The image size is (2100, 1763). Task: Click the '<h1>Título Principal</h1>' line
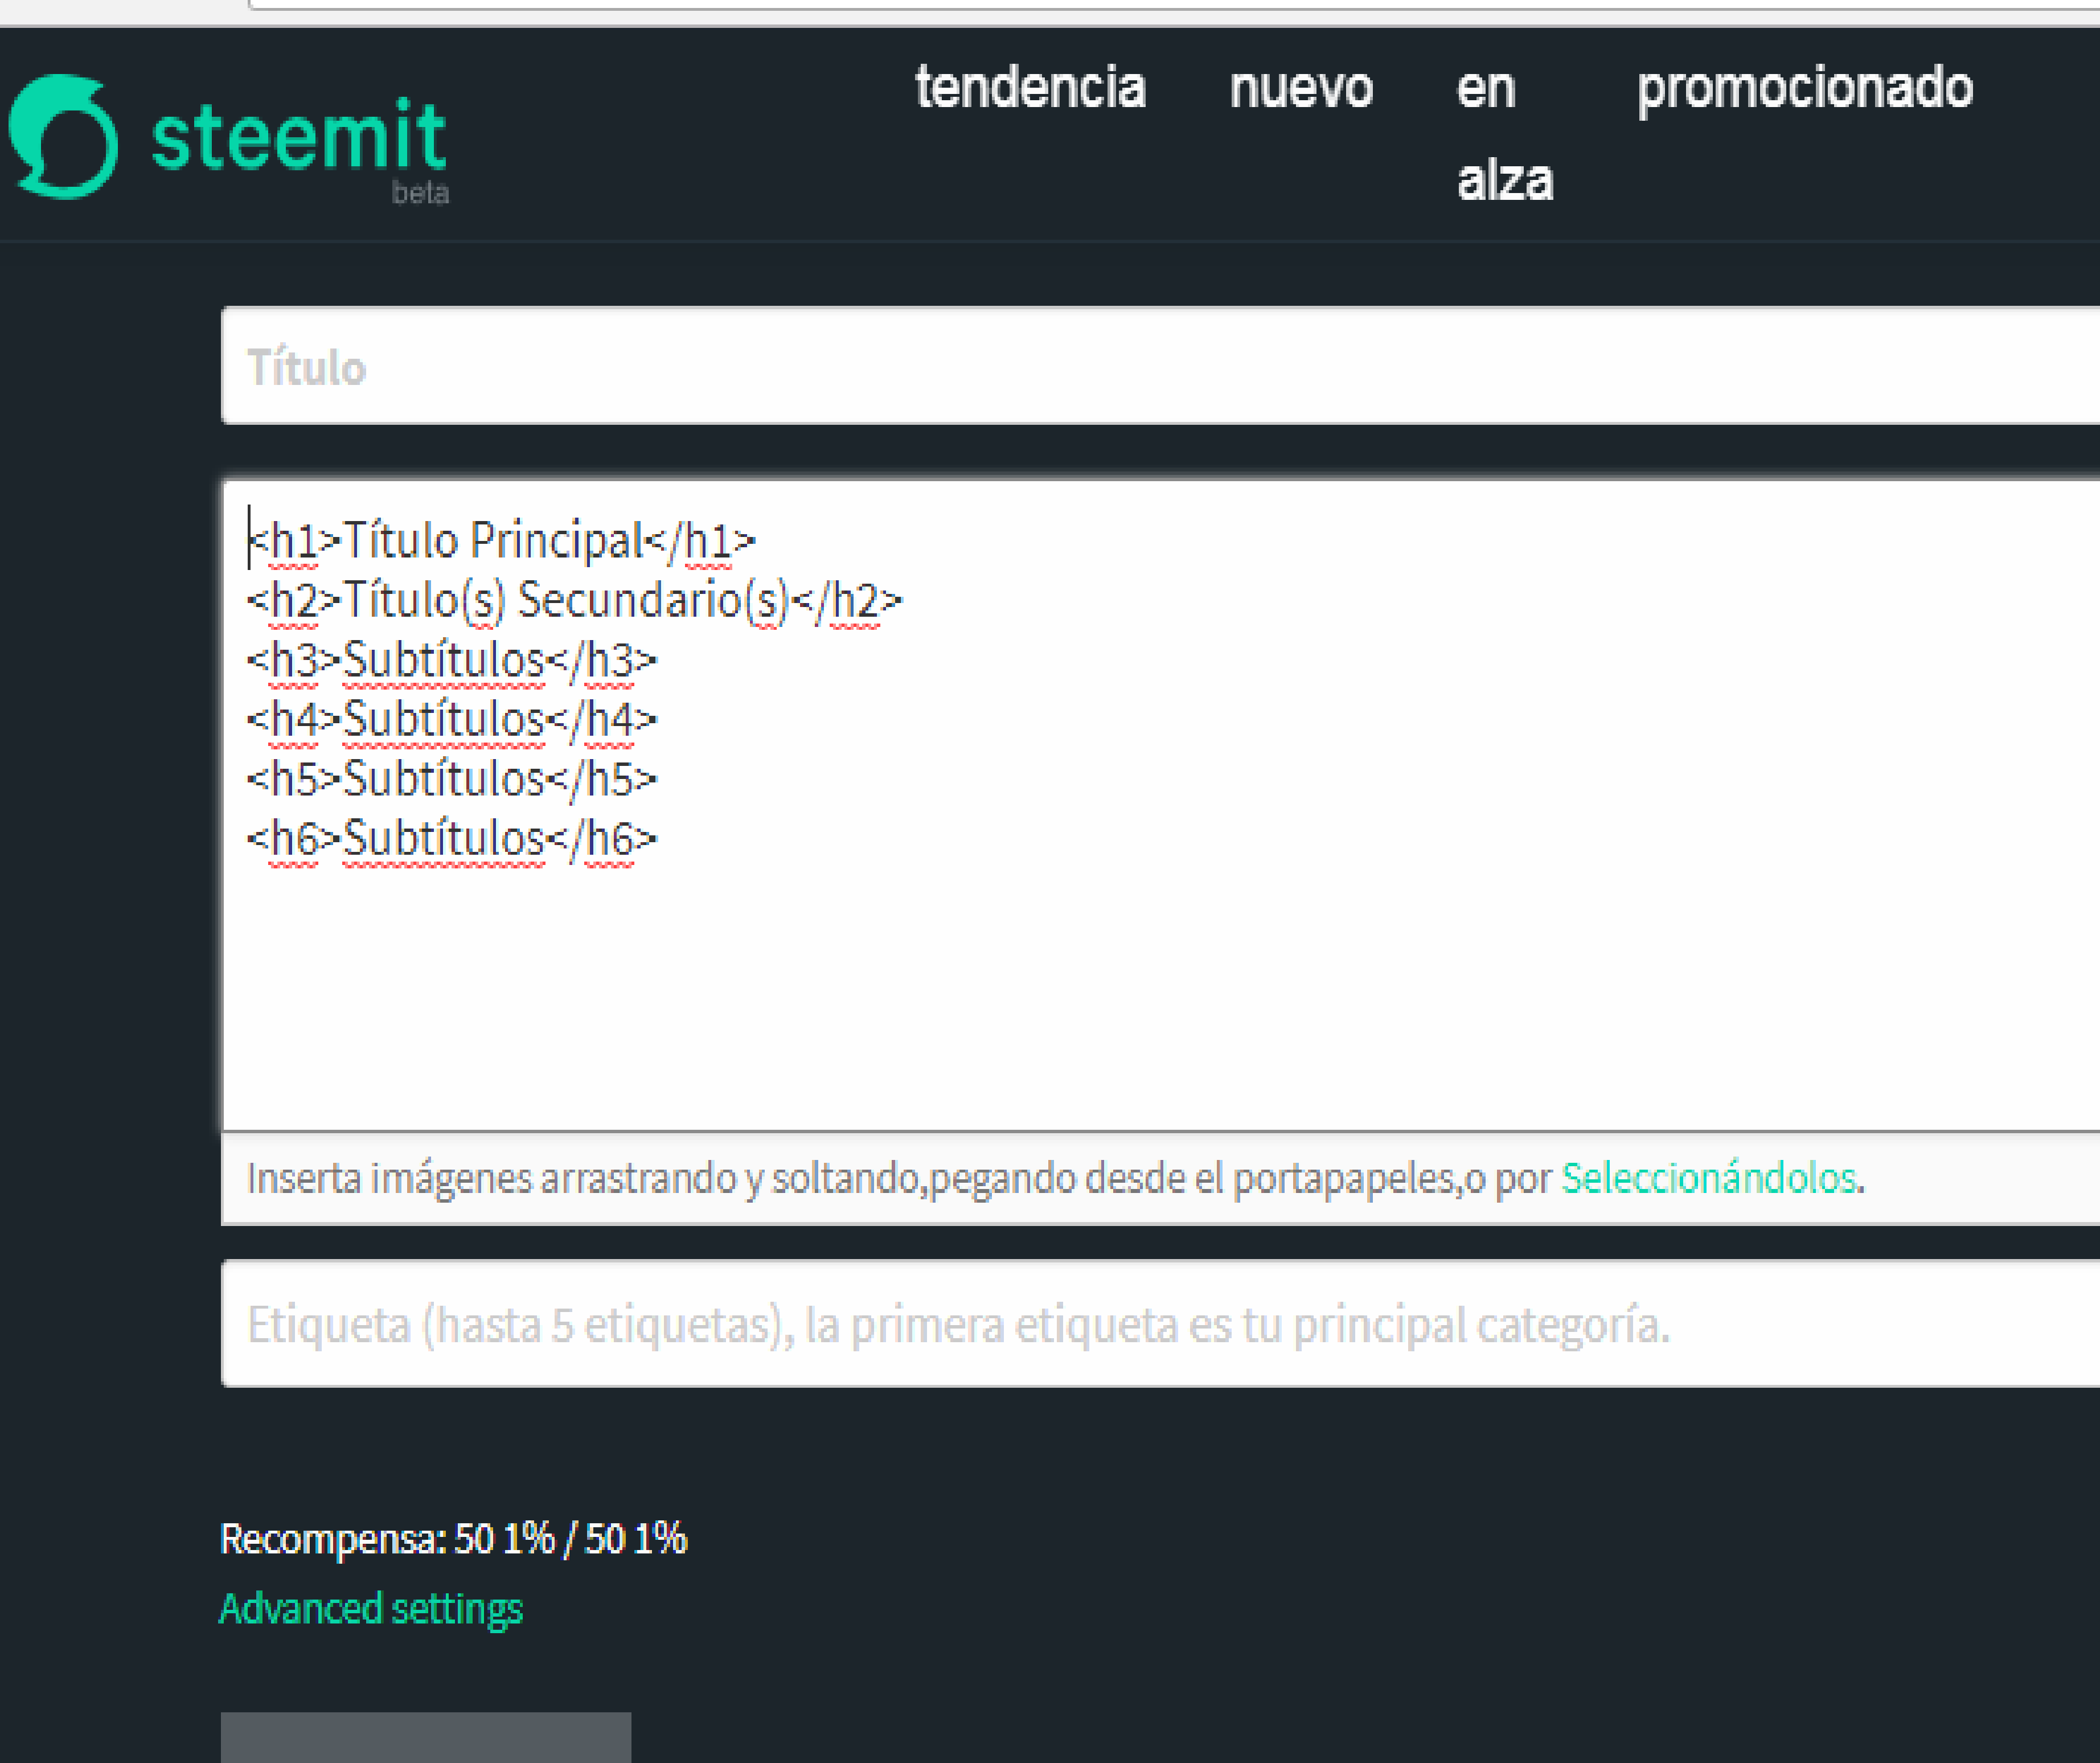(x=501, y=541)
